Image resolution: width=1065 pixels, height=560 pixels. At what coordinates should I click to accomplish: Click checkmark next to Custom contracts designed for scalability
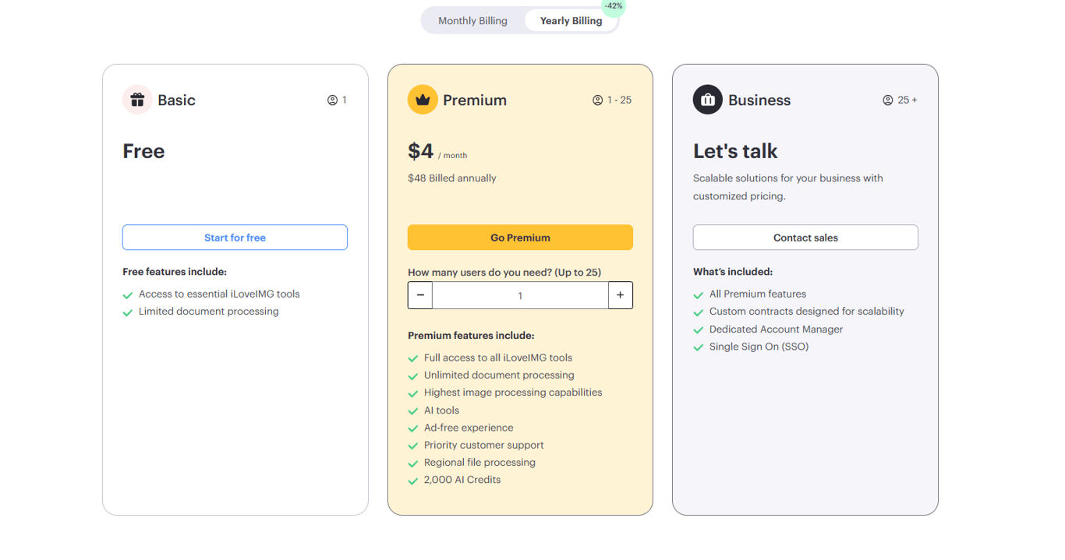[699, 312]
